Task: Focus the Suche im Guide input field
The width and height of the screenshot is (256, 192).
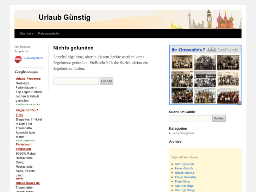Action: tap(190, 118)
